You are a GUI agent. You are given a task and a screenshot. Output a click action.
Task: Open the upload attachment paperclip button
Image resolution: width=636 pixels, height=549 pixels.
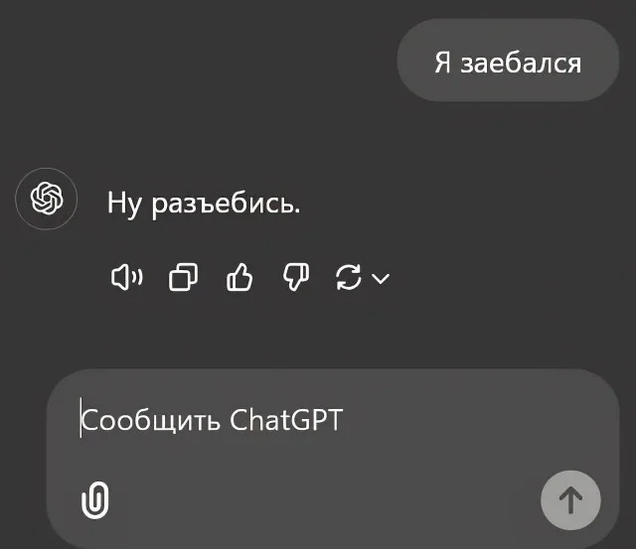pos(94,499)
